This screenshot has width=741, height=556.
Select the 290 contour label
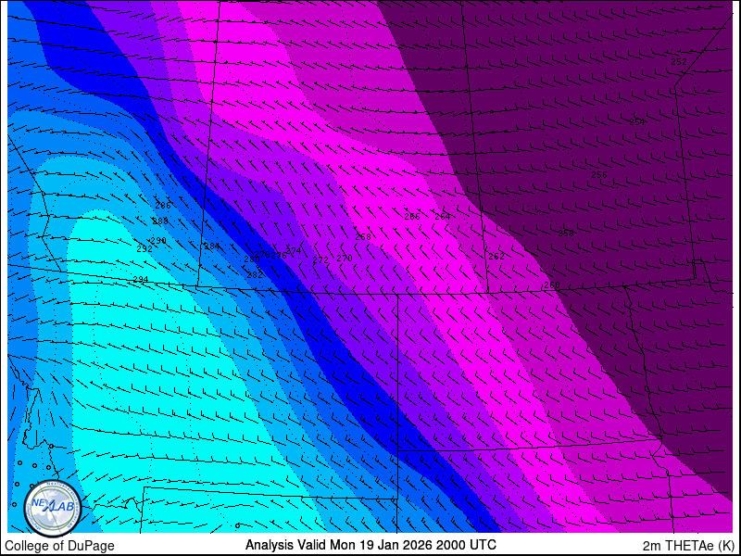(158, 241)
